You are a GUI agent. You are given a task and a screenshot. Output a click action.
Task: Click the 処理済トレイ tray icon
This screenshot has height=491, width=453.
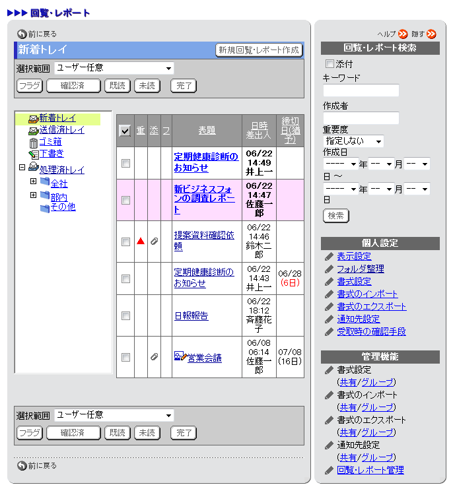[33, 166]
